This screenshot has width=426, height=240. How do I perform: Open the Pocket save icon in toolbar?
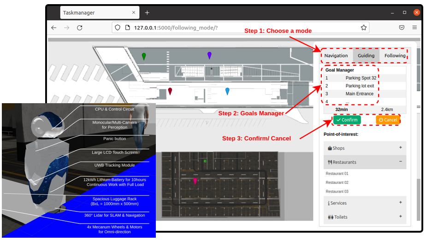click(402, 28)
